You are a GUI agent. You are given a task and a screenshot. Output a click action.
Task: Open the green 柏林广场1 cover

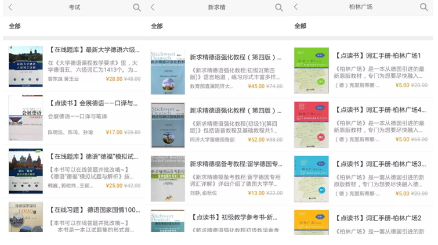point(312,70)
